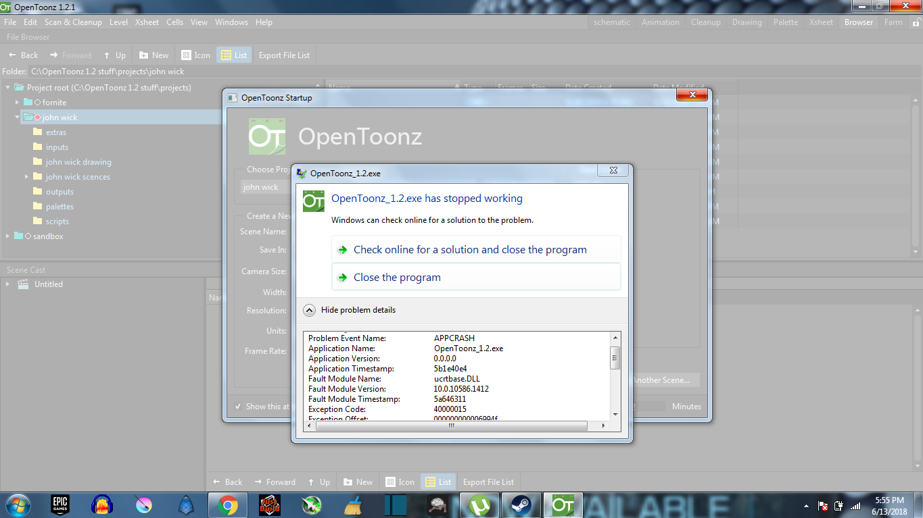Image resolution: width=923 pixels, height=518 pixels.
Task: Expand the sandbox project folder
Action: tap(7, 236)
